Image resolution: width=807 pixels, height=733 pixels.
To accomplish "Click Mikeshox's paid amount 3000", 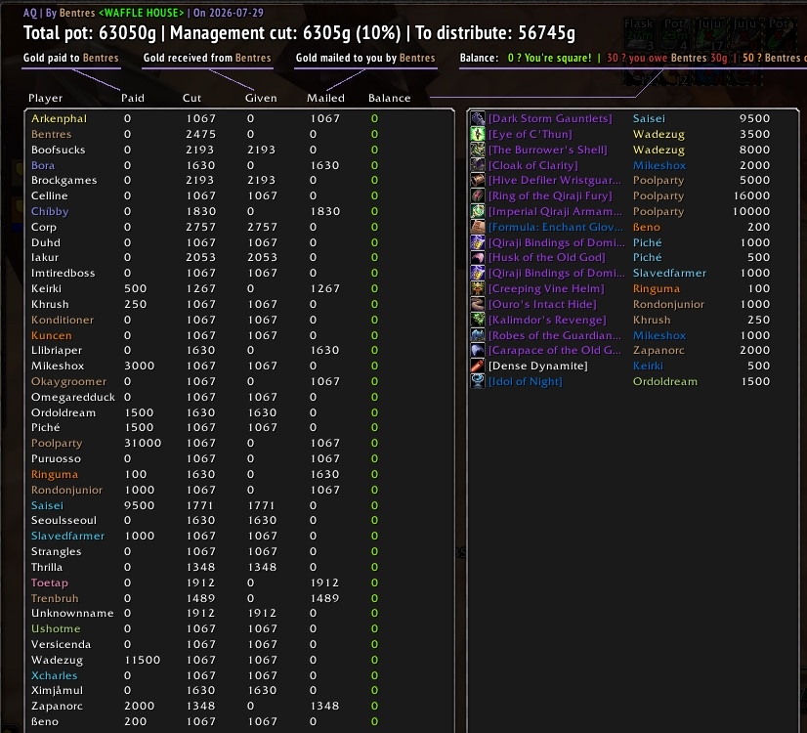I will tap(139, 366).
